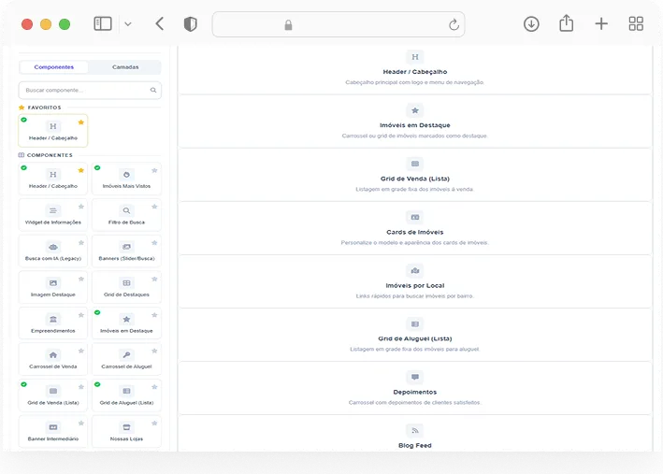
Task: Select the Carrossel de Aluguel key icon
Action: 126,355
